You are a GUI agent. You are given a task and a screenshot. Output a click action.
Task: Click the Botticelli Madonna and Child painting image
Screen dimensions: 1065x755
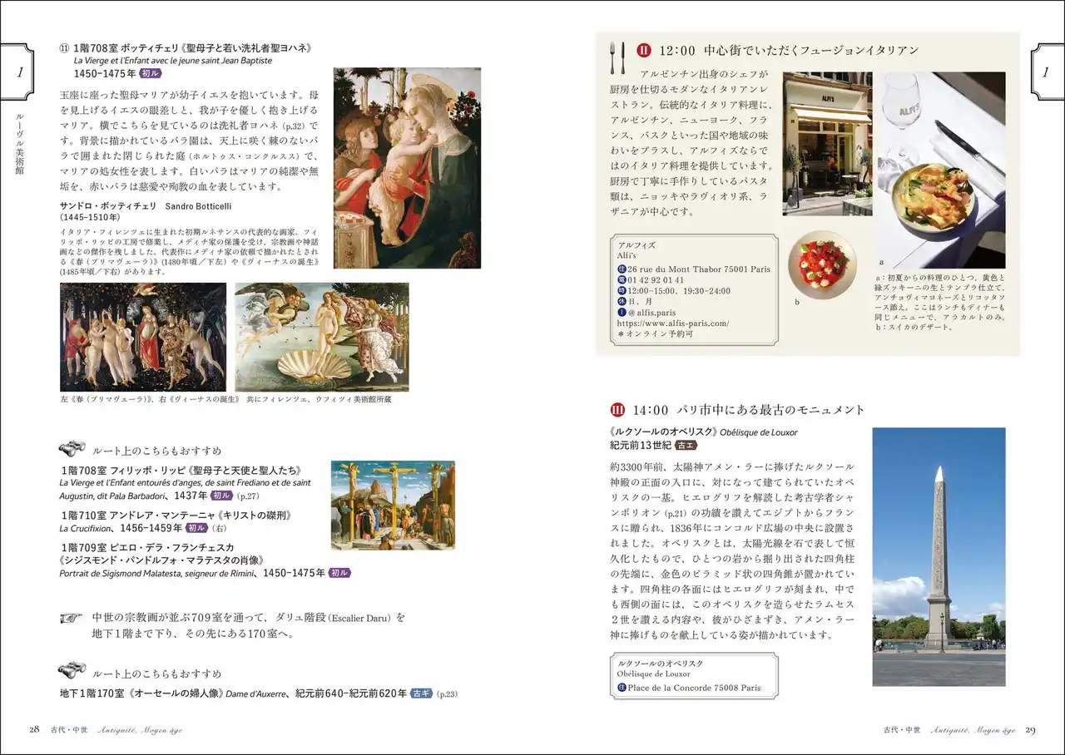407,168
